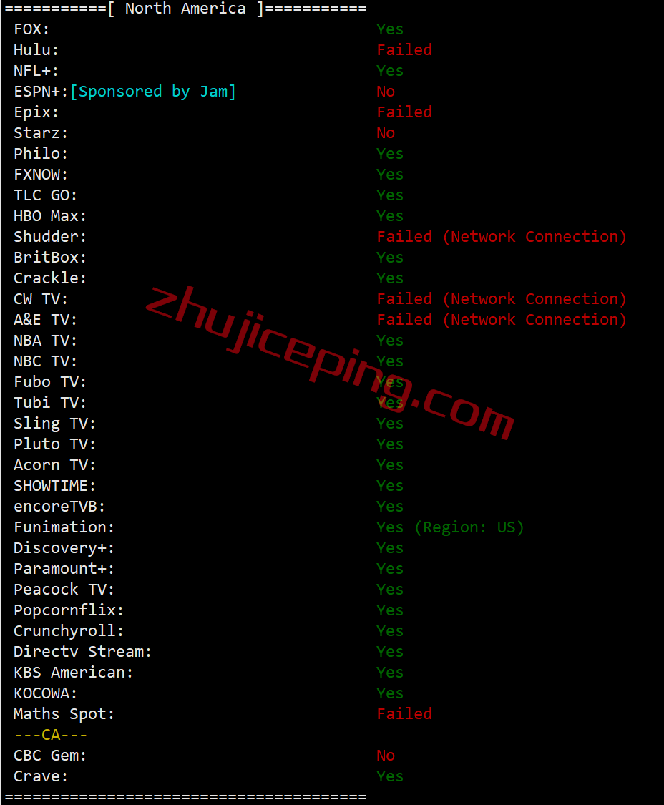664x805 pixels.
Task: Select the HBO Max label
Action: (x=50, y=216)
